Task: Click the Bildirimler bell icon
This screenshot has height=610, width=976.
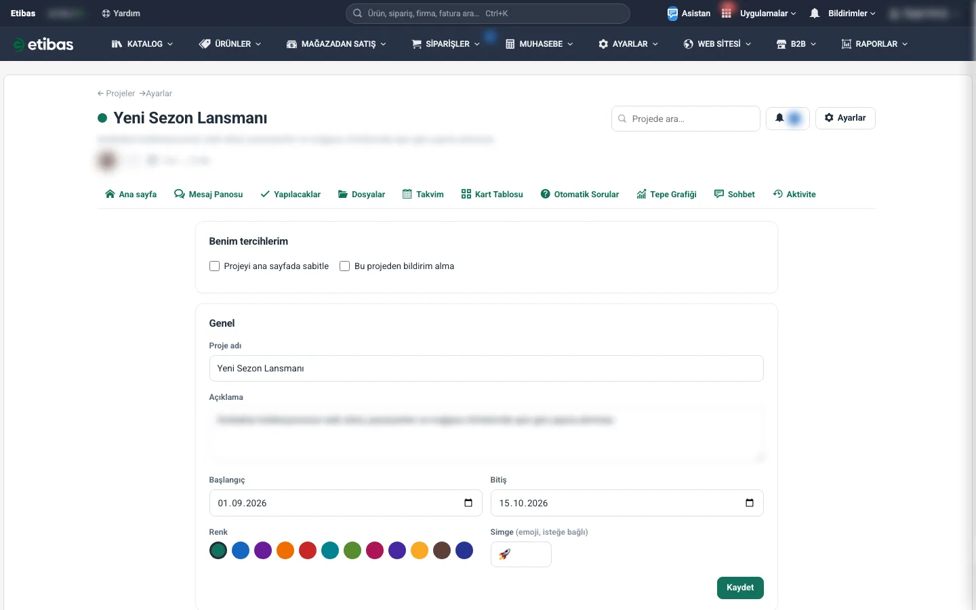Action: [815, 14]
